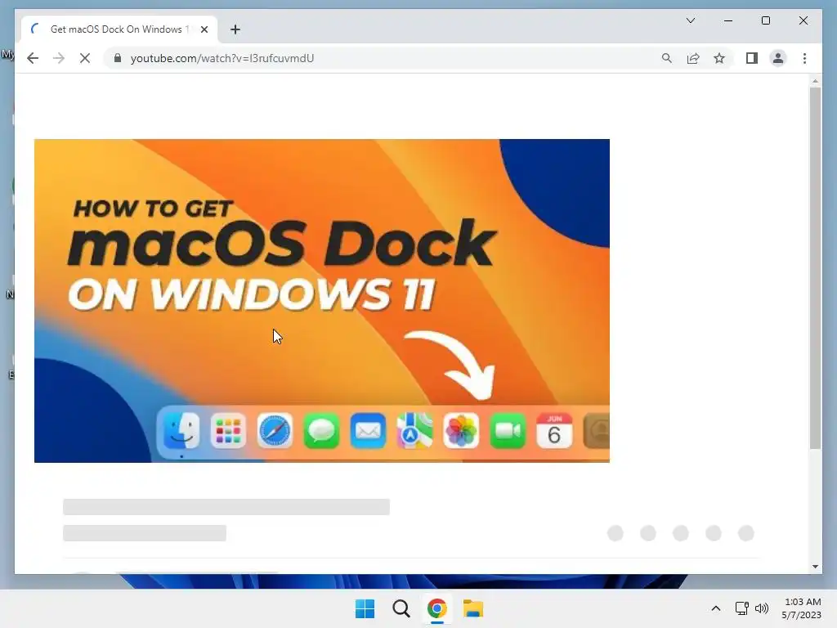View site information via lock icon
Viewport: 837px width, 628px height.
[118, 58]
